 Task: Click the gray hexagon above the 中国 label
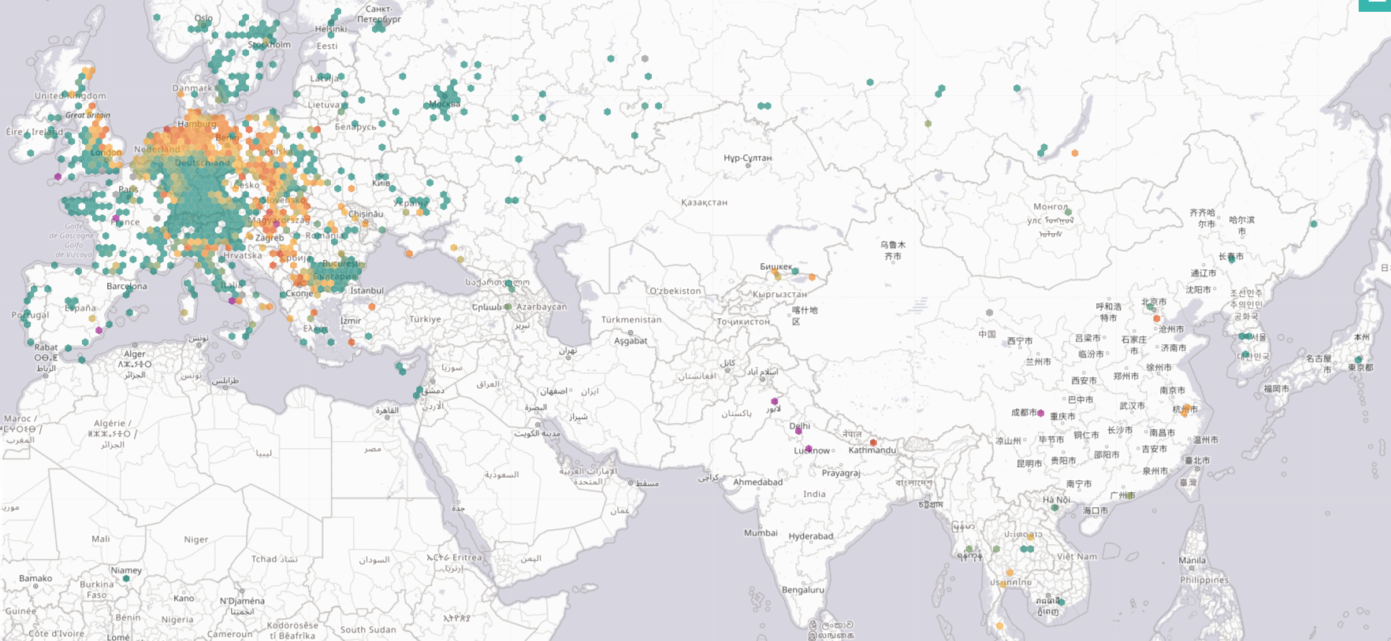click(990, 313)
